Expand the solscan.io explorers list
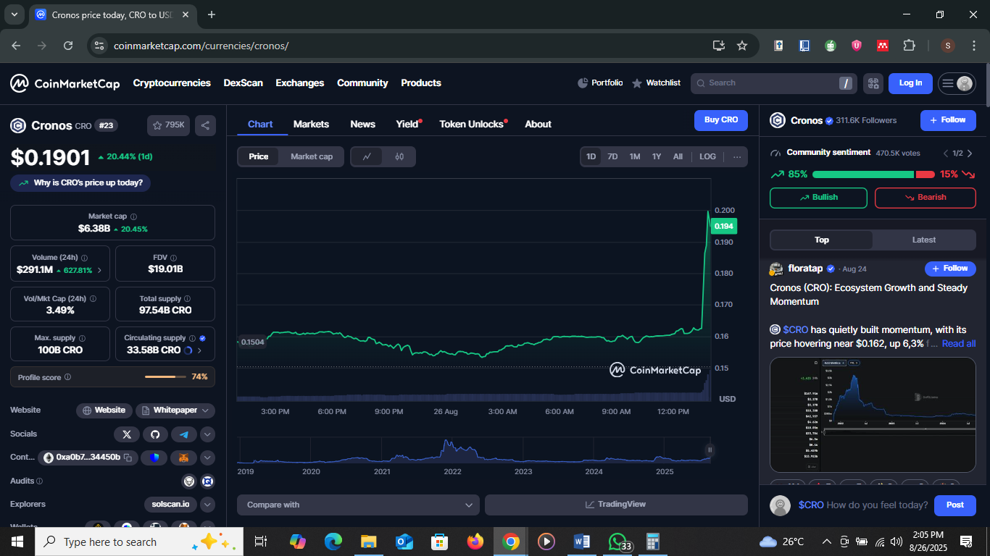Viewport: 990px width, 556px height. (207, 505)
